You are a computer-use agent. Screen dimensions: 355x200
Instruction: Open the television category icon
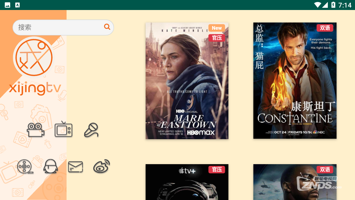[x=64, y=129]
